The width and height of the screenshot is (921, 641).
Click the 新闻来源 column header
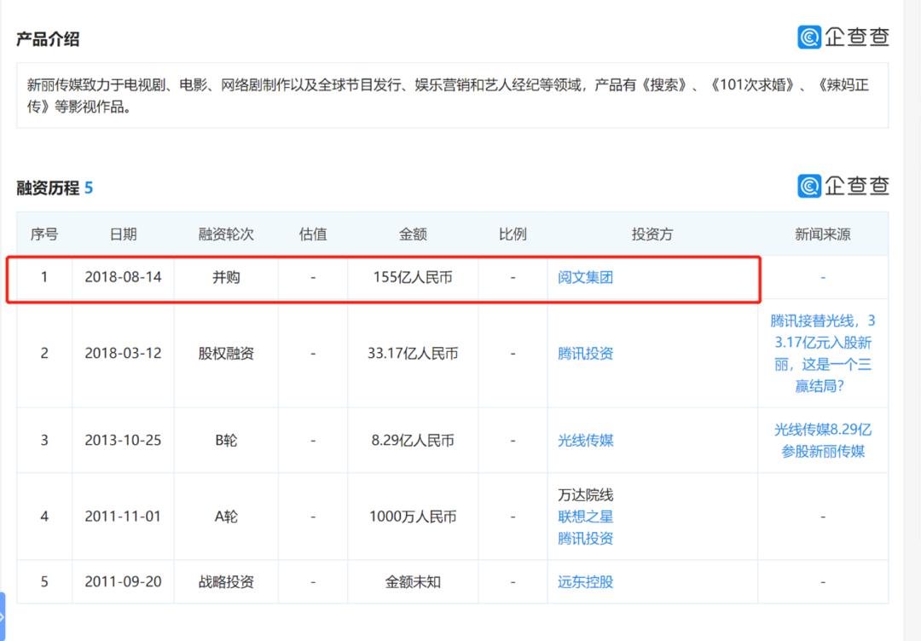pos(822,234)
